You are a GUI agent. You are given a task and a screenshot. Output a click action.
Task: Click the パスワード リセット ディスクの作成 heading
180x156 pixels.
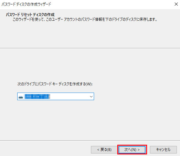point(30,15)
